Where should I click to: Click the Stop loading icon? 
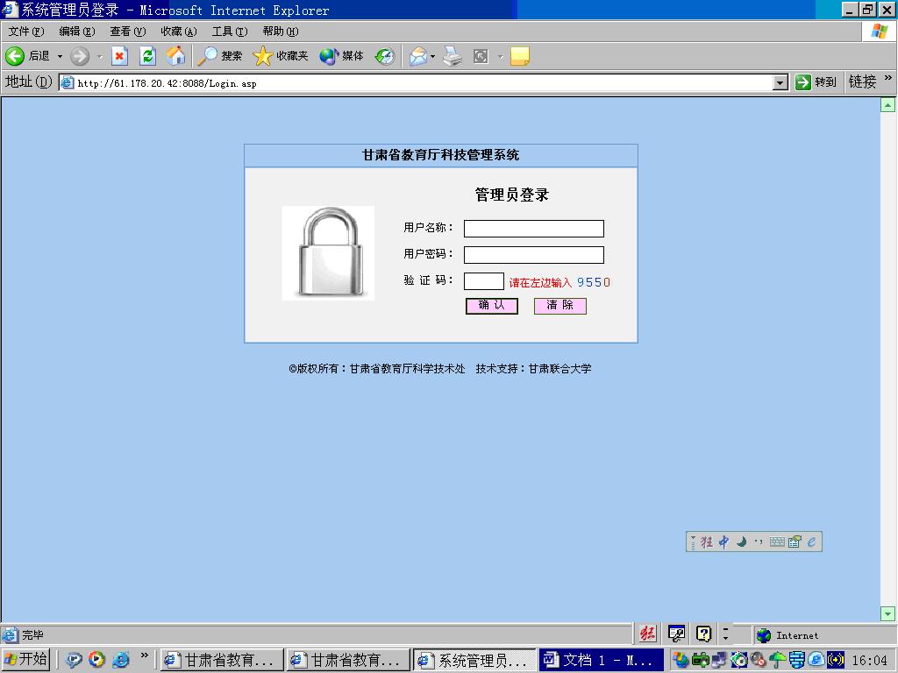click(119, 56)
